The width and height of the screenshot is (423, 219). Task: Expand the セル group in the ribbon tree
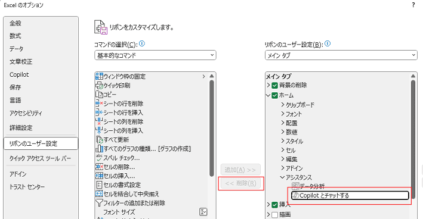coord(283,150)
